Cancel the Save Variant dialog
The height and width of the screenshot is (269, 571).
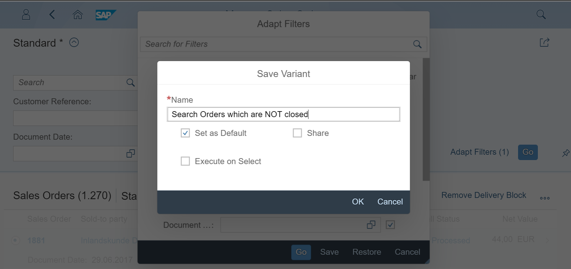[390, 202]
